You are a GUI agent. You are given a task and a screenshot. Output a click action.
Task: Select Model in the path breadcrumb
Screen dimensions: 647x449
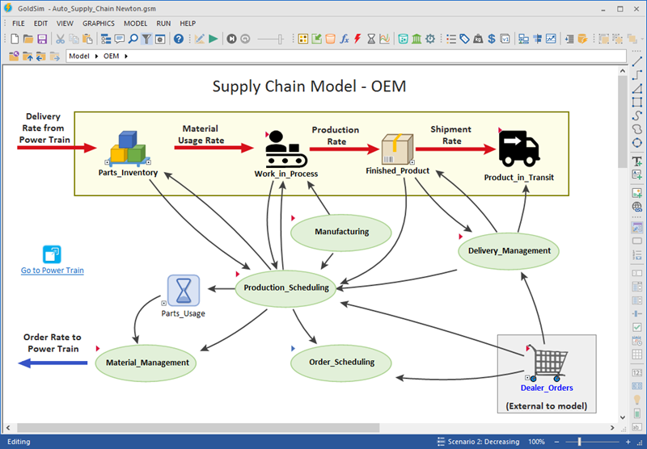click(x=78, y=56)
